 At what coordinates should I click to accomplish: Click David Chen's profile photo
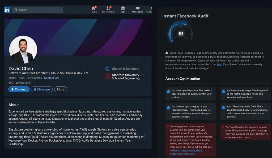pyautogui.click(x=23, y=50)
